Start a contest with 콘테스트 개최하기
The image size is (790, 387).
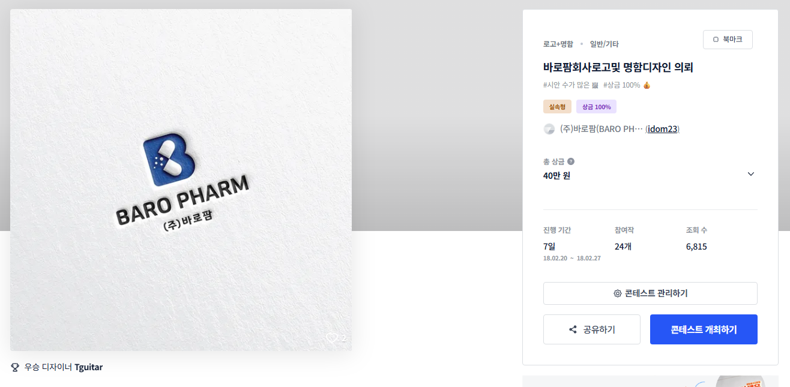[x=704, y=329]
